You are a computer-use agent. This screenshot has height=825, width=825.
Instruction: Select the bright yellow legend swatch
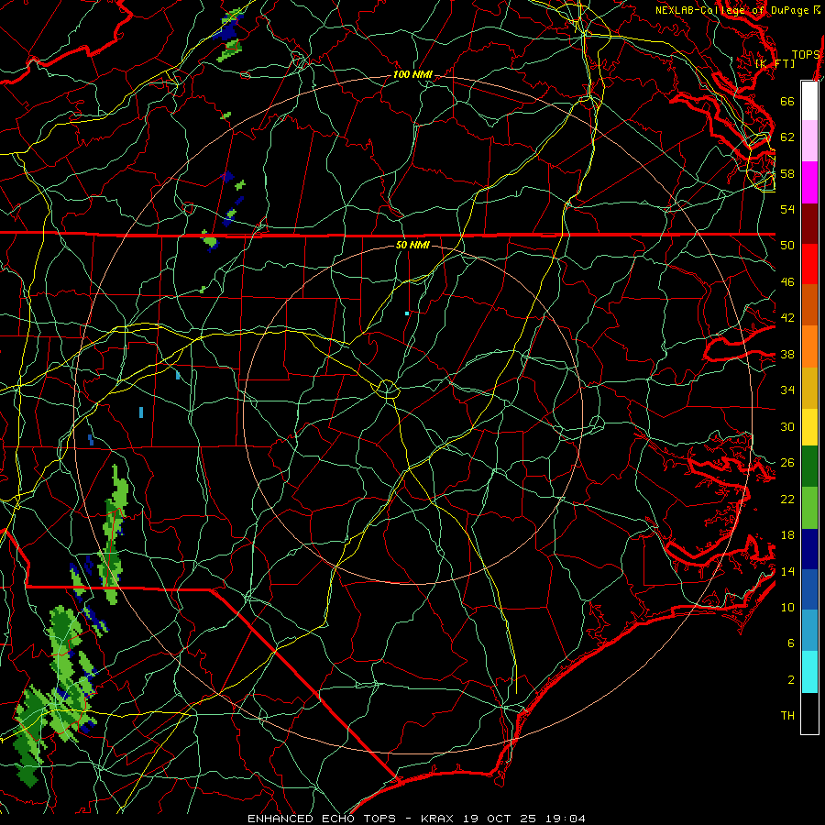(x=809, y=427)
